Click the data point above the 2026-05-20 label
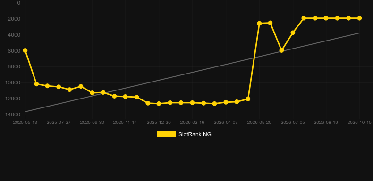This screenshot has width=373, height=181. coord(259,23)
